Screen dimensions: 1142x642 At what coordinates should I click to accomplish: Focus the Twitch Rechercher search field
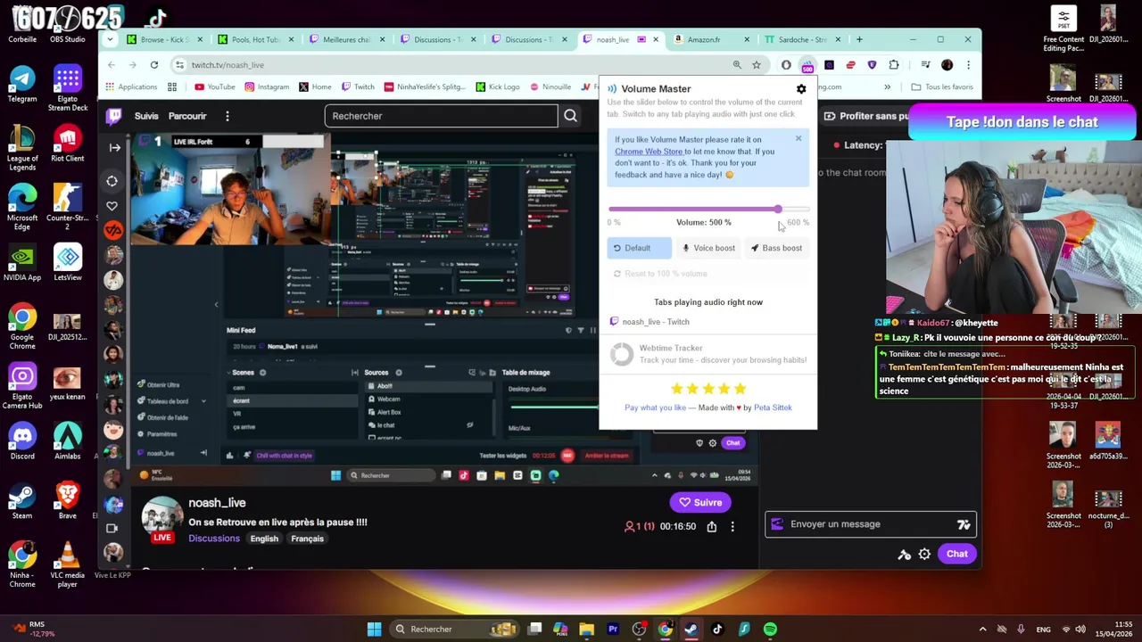coord(442,116)
